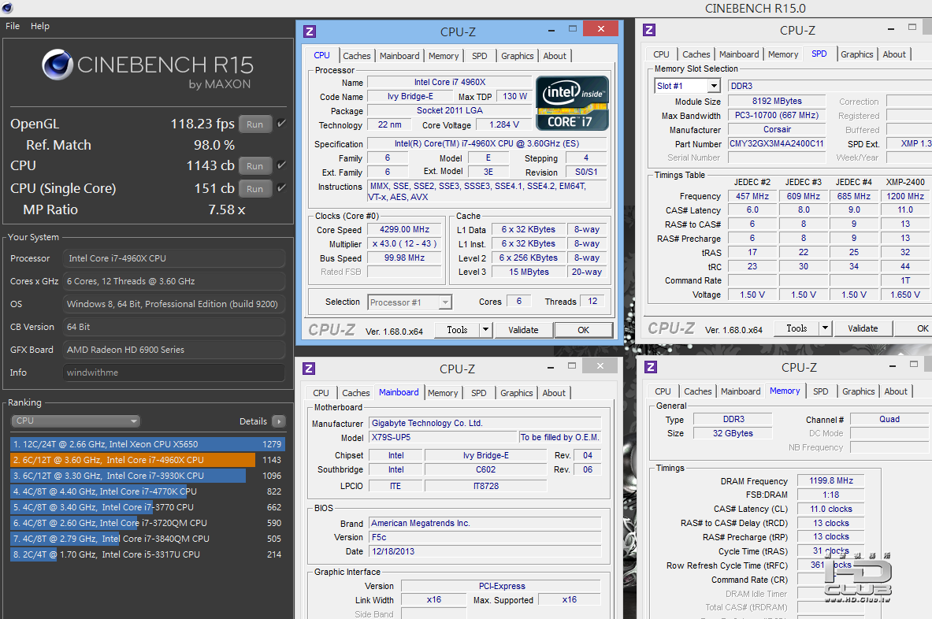Viewport: 932px width, 619px height.
Task: Click the Cinebench R15 sphere logo
Action: click(x=58, y=65)
